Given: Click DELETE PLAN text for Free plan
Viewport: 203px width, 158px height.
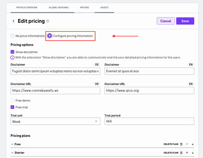Looking at the screenshot, I should (171, 144).
